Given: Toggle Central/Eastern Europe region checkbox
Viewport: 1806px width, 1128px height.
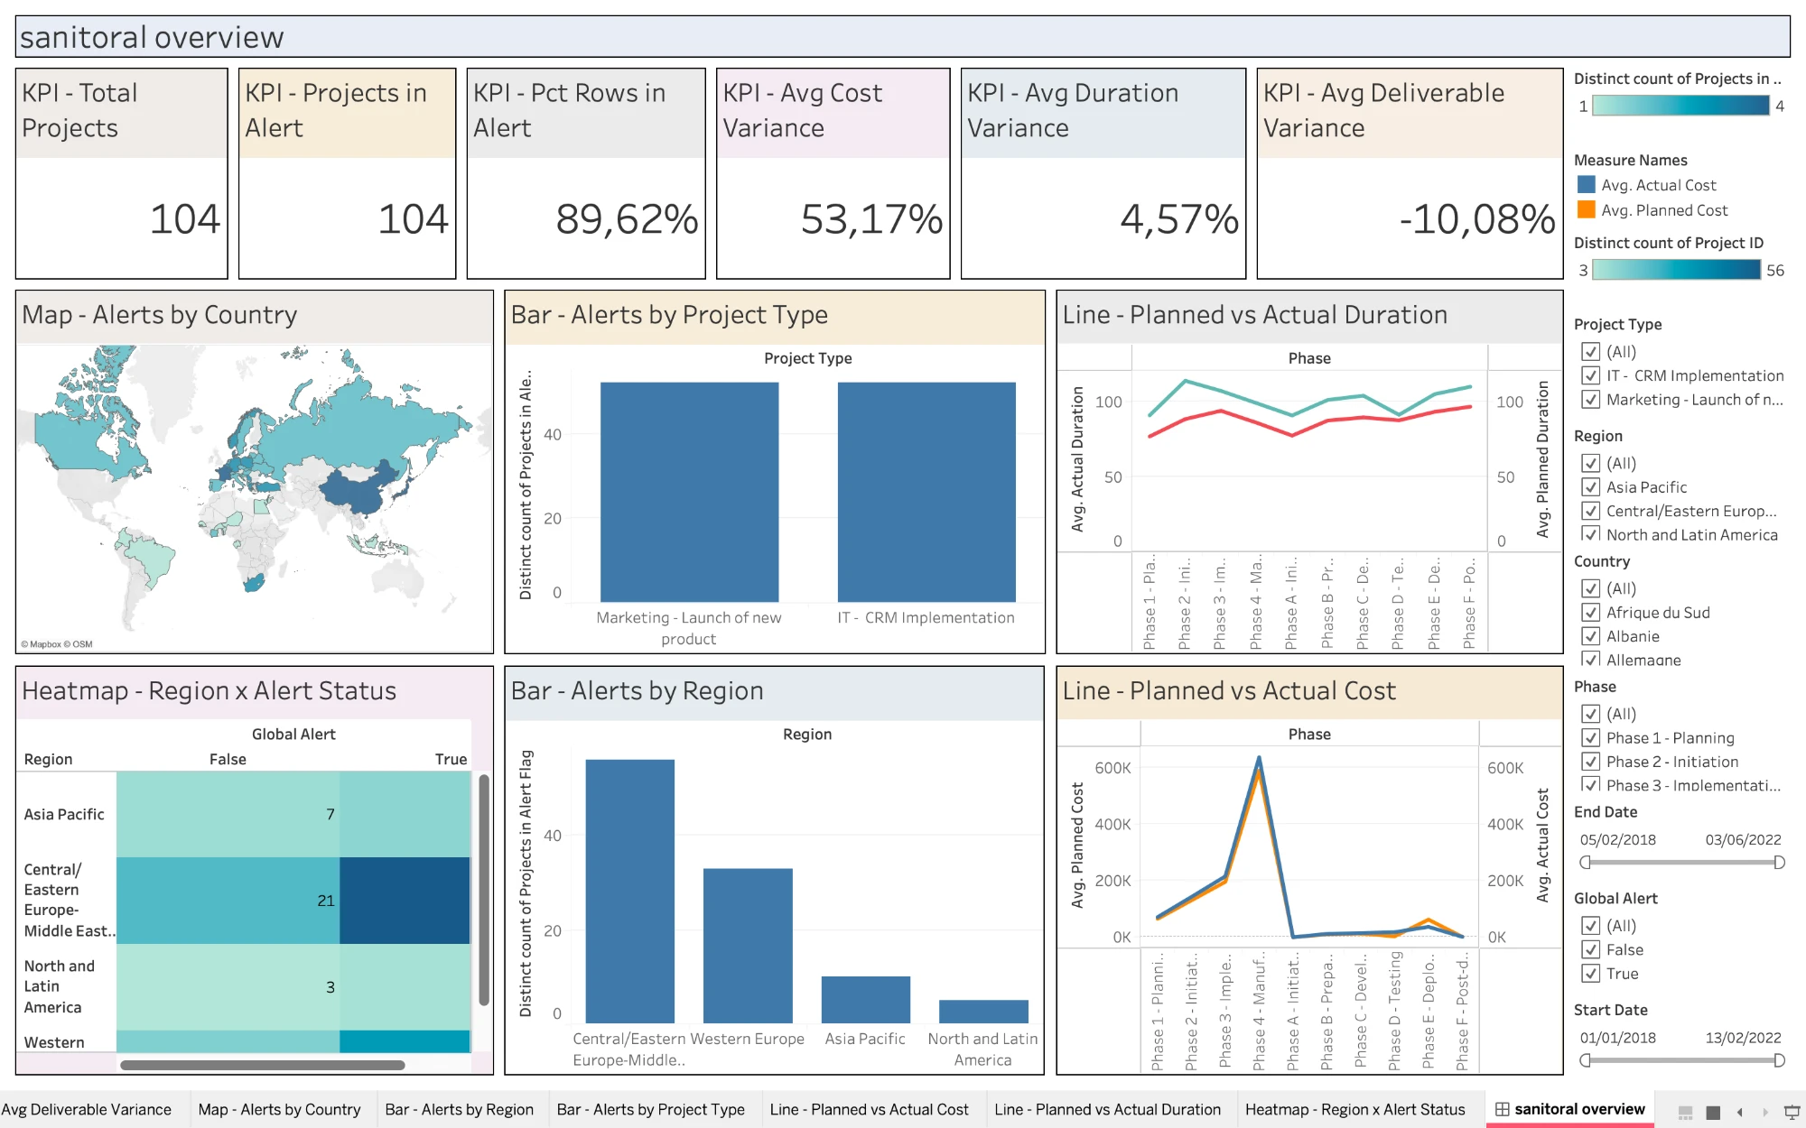Looking at the screenshot, I should 1591,511.
